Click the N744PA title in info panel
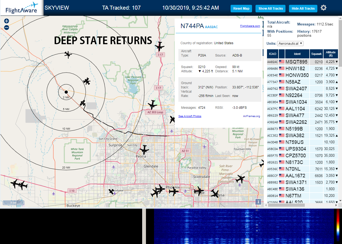 pos(192,26)
